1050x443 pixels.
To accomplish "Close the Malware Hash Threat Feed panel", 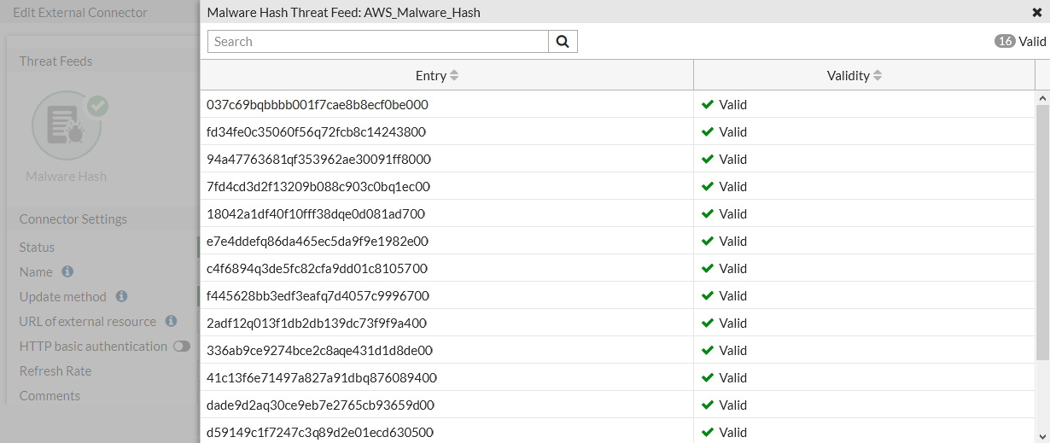I will 1036,12.
